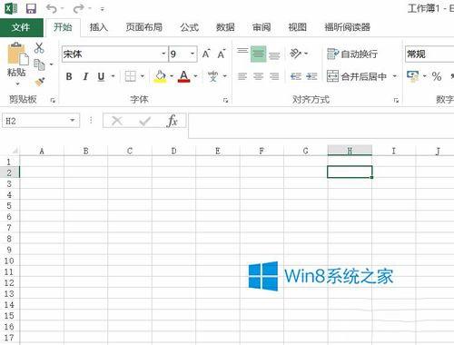Redo the last undone action
454x345 pixels.
79,8
